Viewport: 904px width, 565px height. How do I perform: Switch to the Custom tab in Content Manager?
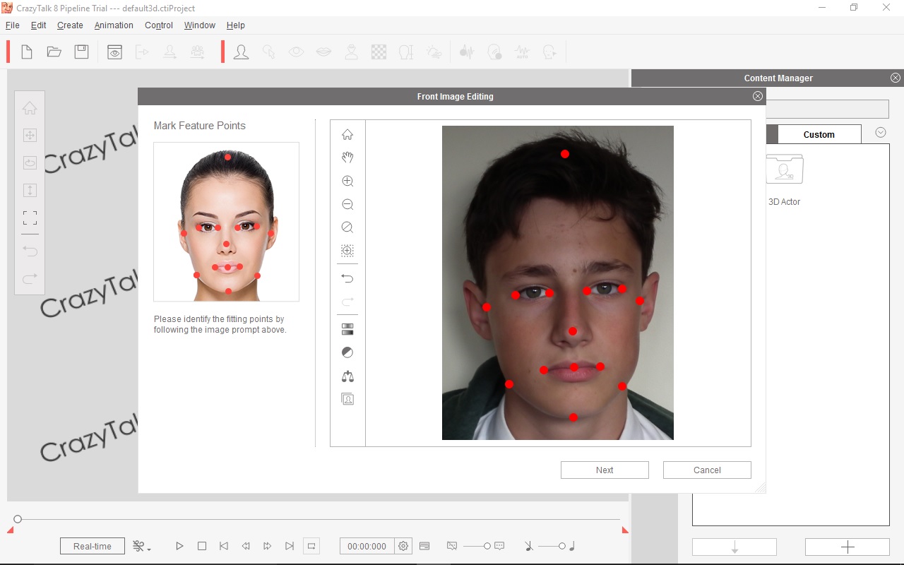819,134
